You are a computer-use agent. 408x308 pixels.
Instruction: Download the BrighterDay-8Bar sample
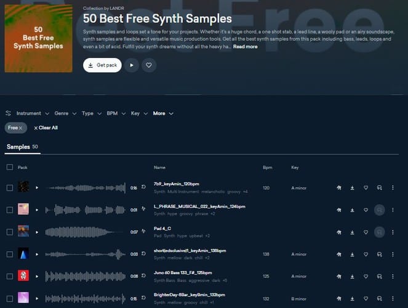[353, 298]
